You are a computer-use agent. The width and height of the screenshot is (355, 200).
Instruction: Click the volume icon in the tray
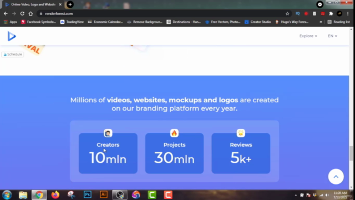[327, 195]
